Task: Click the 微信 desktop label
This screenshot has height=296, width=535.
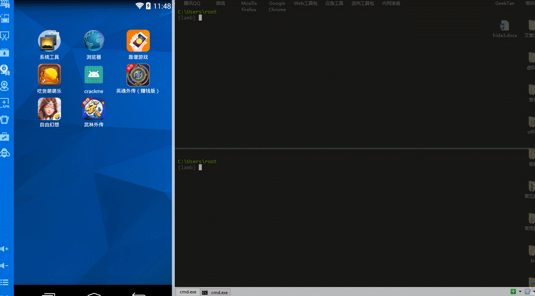Action: point(221,3)
